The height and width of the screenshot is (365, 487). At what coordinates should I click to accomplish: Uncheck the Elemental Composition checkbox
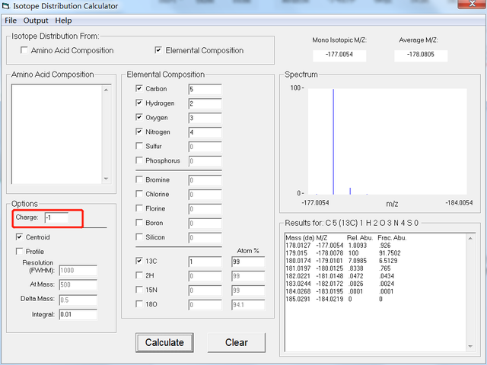pos(158,51)
